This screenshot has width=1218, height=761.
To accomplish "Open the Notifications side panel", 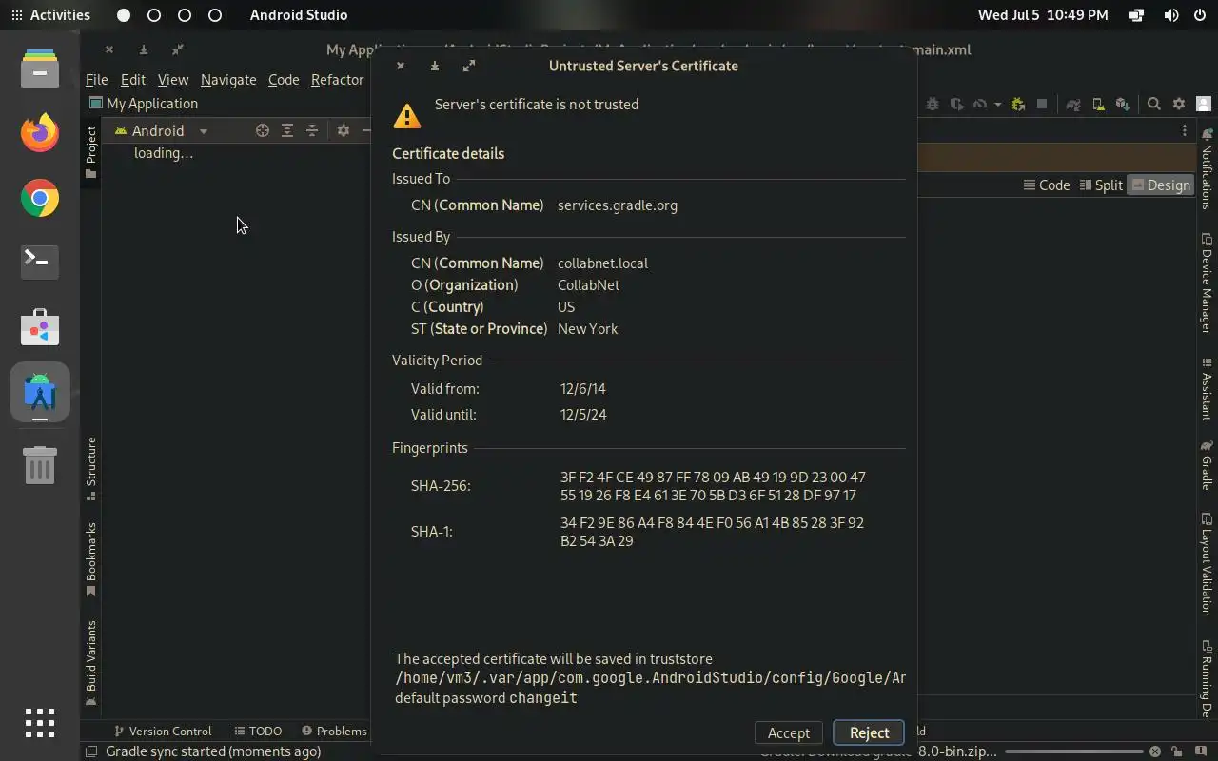I will [1207, 168].
